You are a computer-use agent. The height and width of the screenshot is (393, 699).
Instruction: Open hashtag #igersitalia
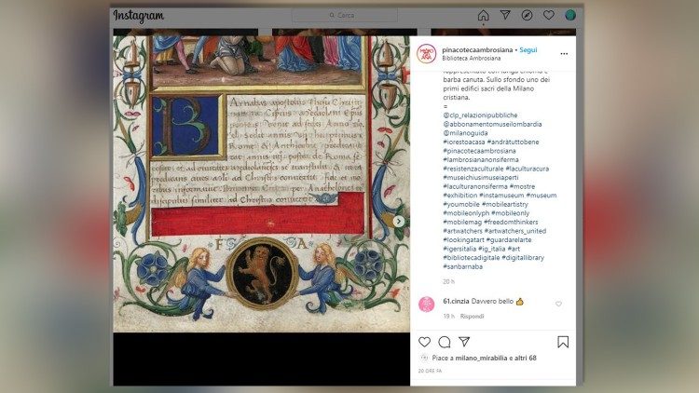pyautogui.click(x=459, y=249)
